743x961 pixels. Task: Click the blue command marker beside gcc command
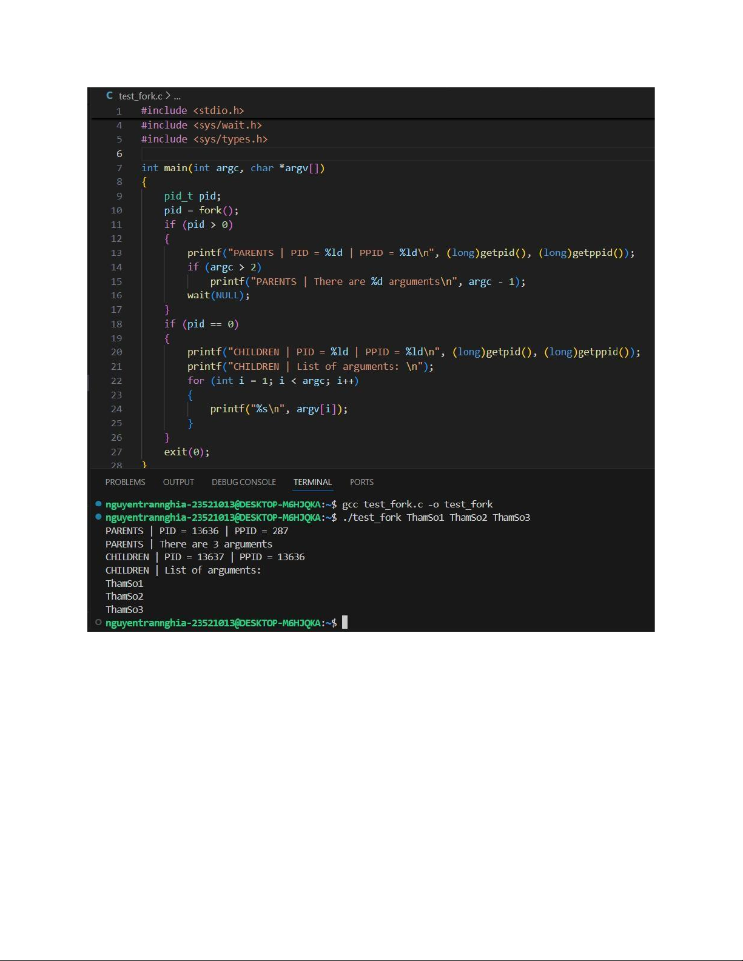pyautogui.click(x=98, y=504)
